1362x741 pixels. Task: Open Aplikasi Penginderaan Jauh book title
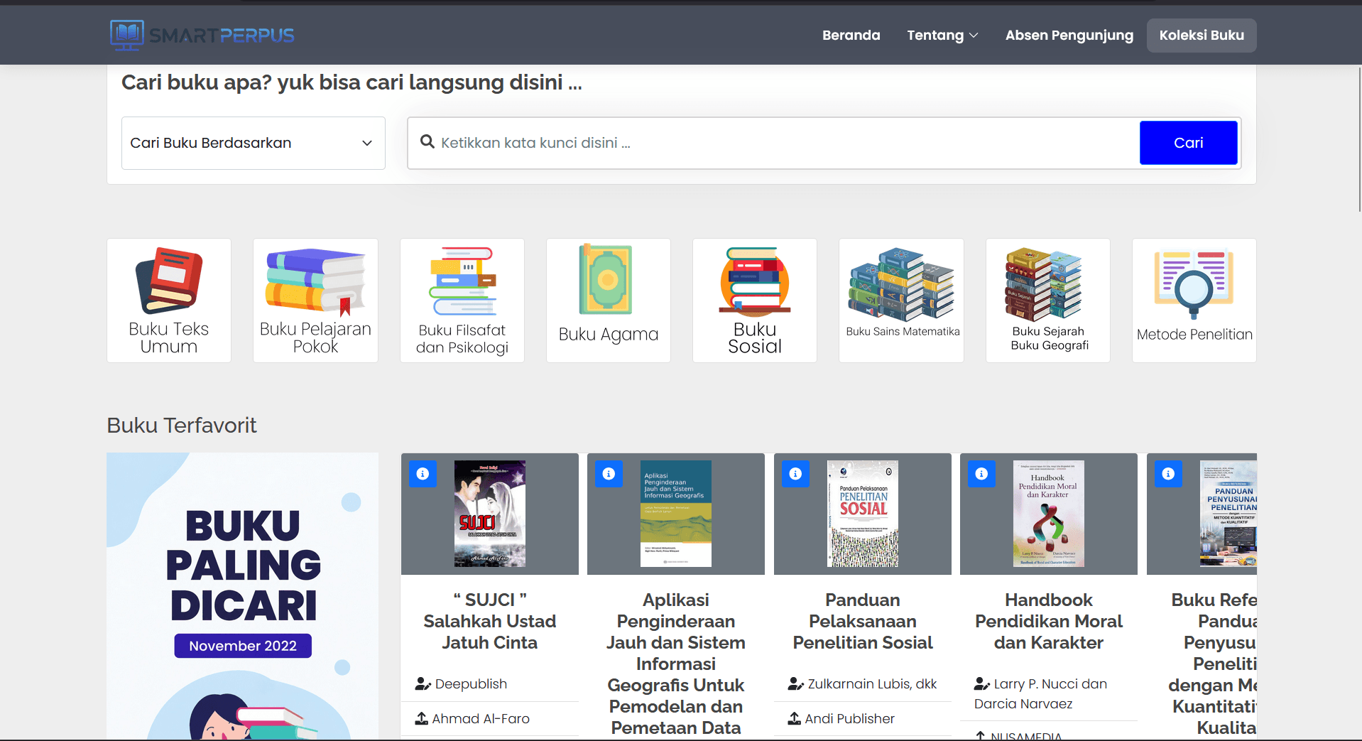pos(676,664)
